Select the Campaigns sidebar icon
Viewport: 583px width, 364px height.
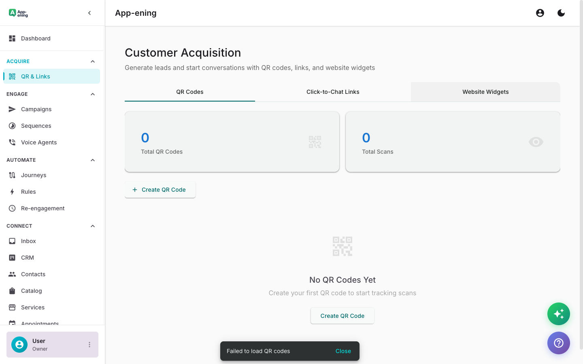tap(12, 109)
